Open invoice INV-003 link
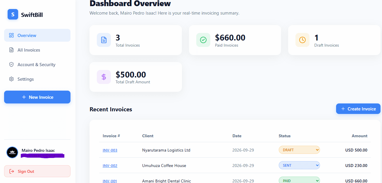The height and width of the screenshot is (183, 382). pyautogui.click(x=110, y=150)
